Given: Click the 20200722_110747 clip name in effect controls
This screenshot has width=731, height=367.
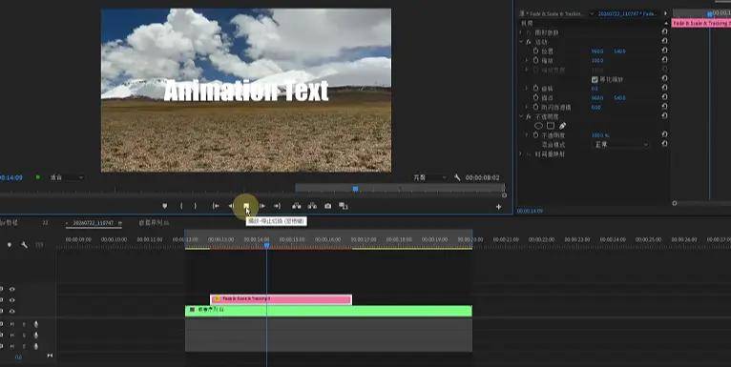Looking at the screenshot, I should click(x=628, y=14).
